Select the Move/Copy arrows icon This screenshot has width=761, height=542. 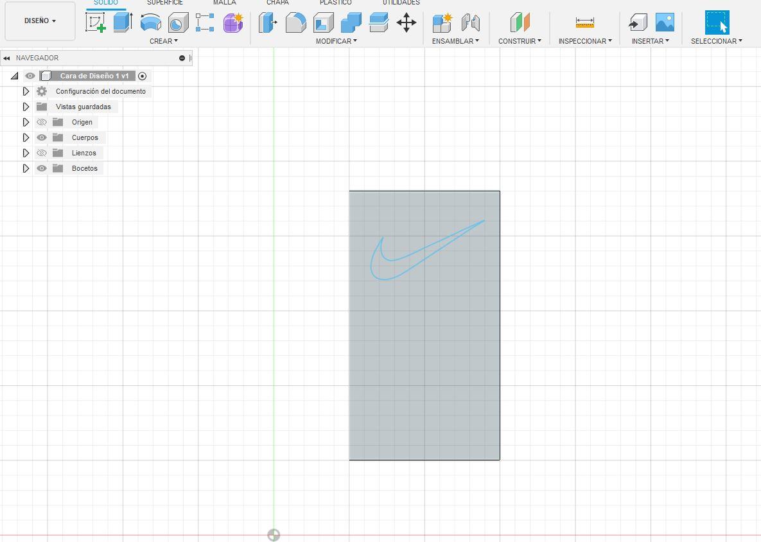pyautogui.click(x=407, y=22)
